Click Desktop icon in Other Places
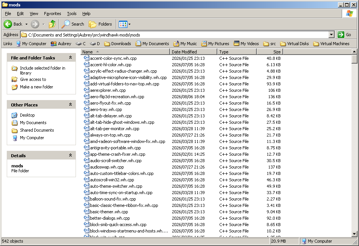Image resolution: width=359 pixels, height=246 pixels. coord(14,115)
